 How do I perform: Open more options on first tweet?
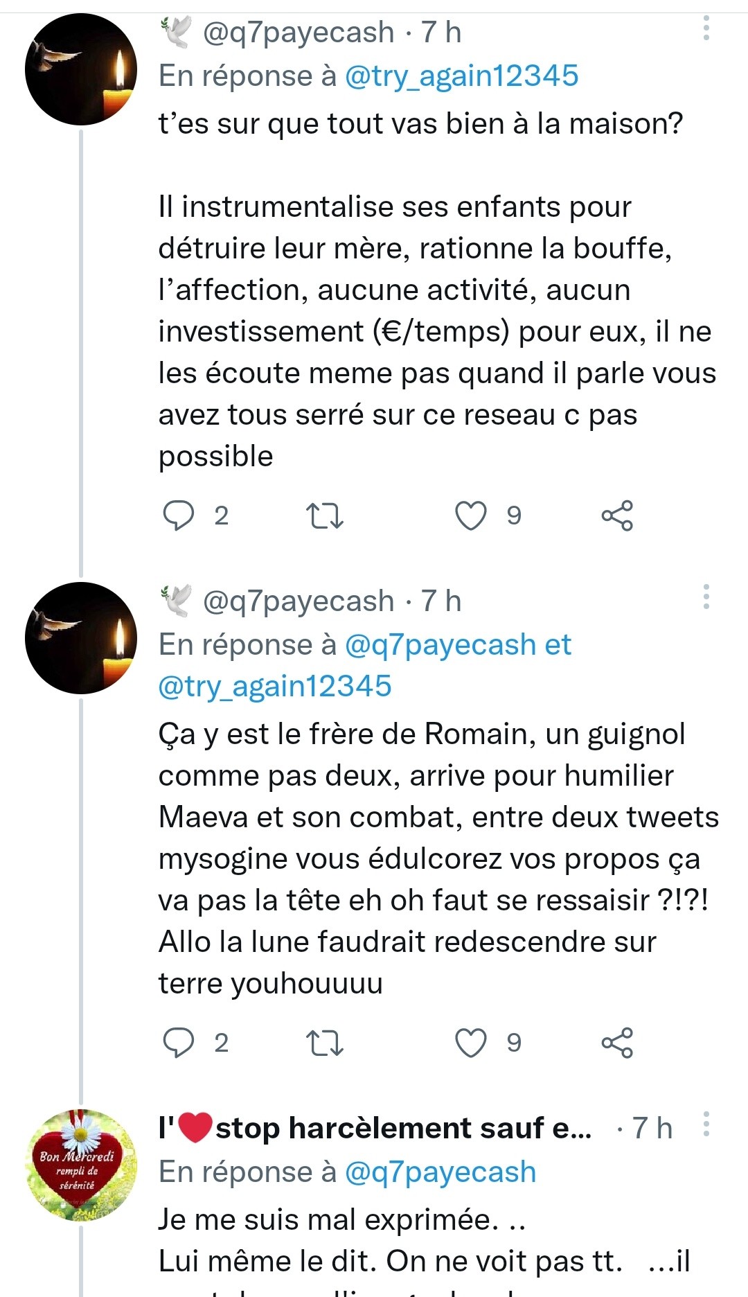tap(706, 28)
